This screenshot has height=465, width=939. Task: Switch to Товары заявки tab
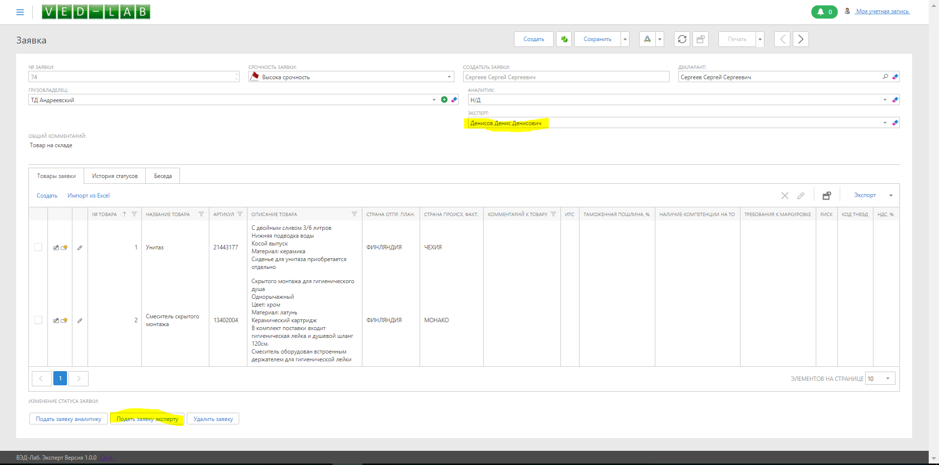pos(56,176)
